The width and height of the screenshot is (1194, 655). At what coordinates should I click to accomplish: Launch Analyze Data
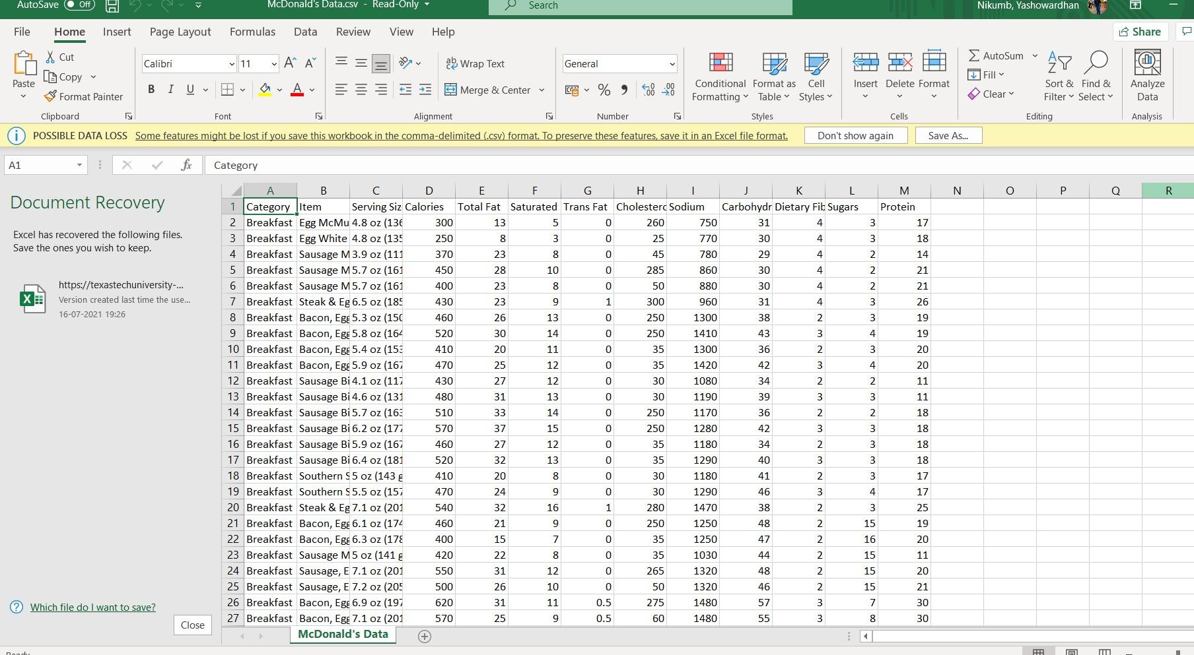point(1147,76)
